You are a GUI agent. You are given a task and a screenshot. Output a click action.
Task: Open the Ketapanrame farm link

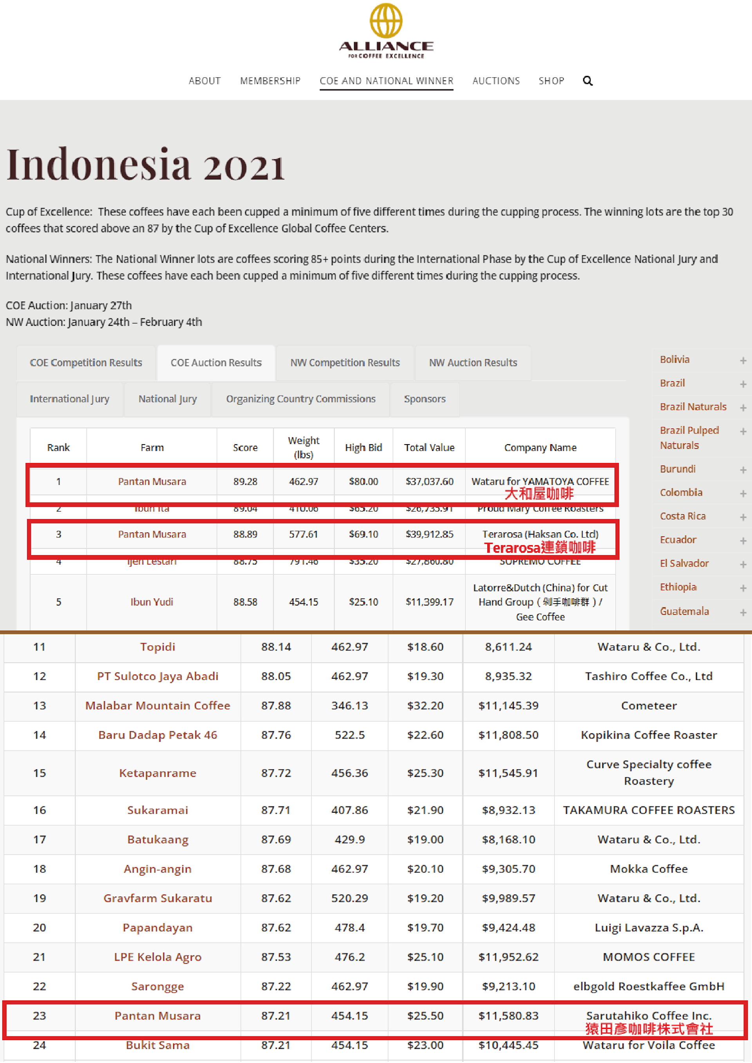coord(158,774)
